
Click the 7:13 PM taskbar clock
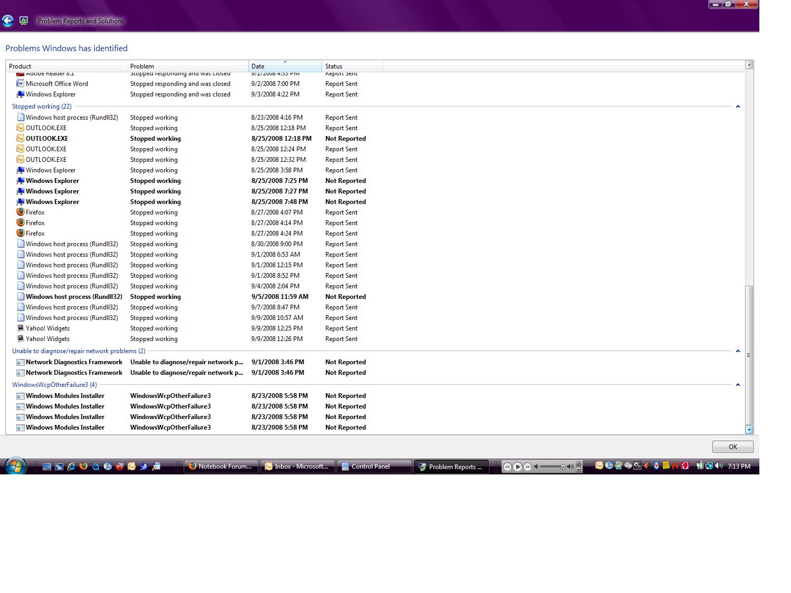[x=739, y=466]
